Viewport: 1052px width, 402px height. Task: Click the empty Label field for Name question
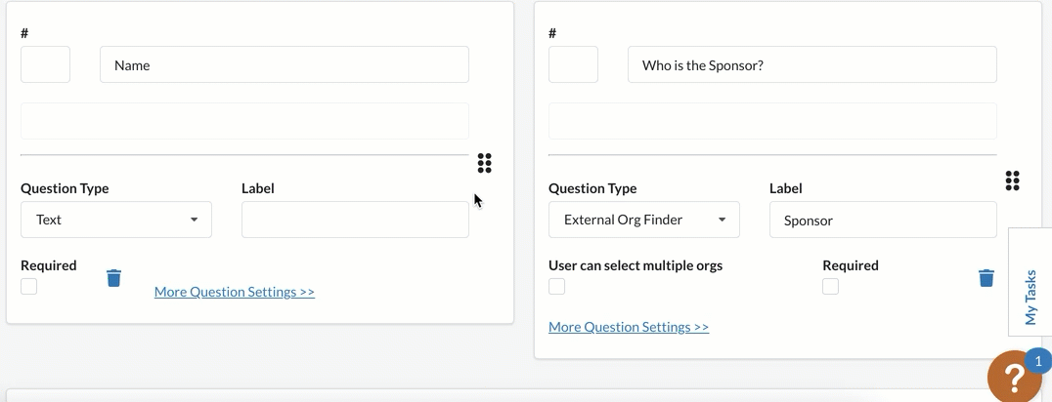pos(355,220)
